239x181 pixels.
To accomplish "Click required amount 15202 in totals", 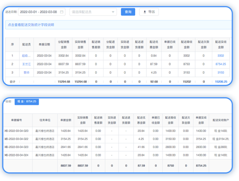I will point(187,82).
